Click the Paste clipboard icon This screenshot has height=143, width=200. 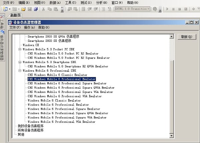(x=56, y=9)
